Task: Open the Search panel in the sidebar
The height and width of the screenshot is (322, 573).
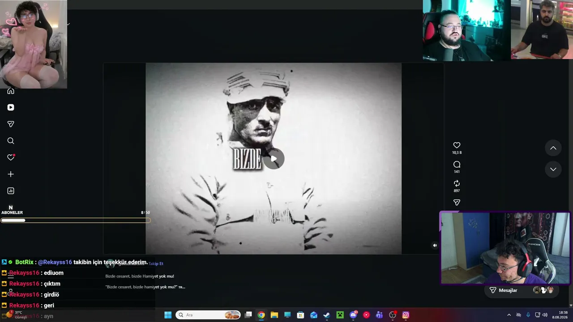Action: tap(11, 141)
